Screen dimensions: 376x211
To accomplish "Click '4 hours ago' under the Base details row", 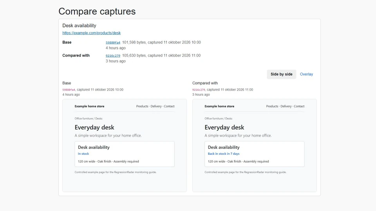I will click(x=116, y=48).
